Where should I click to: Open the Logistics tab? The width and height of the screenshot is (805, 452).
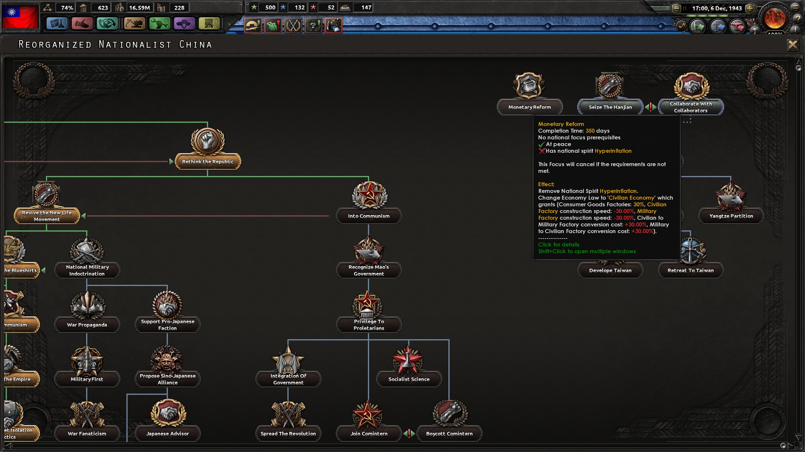209,23
